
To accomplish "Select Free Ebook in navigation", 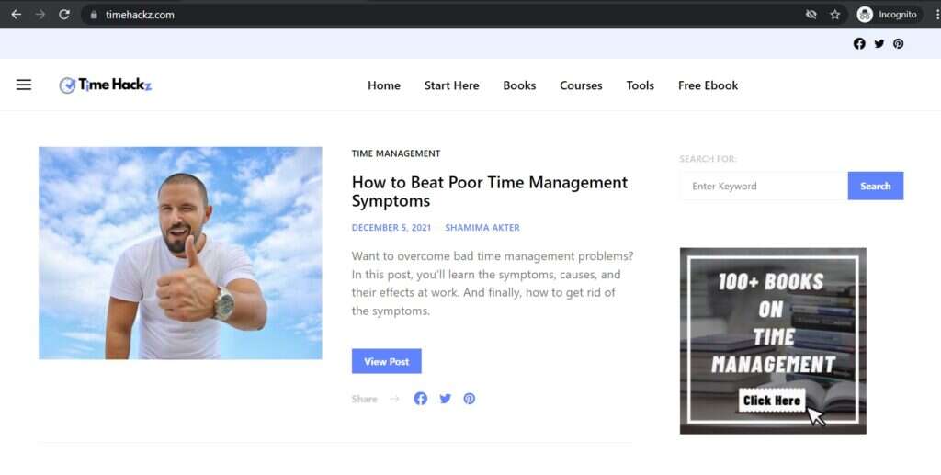I will pos(708,85).
